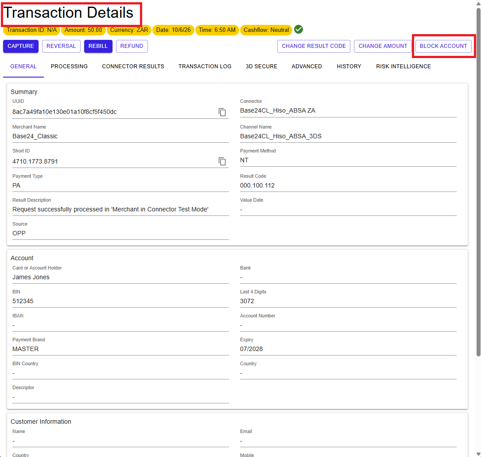Click the scrollbar up arrow
Viewport: 481px width, 457px height.
pyautogui.click(x=478, y=3)
